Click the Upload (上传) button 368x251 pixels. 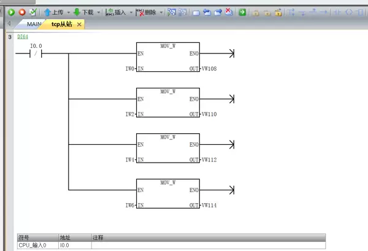(53, 12)
